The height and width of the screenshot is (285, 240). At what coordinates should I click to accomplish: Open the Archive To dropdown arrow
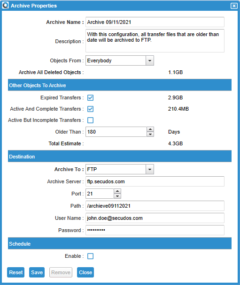[x=150, y=169]
